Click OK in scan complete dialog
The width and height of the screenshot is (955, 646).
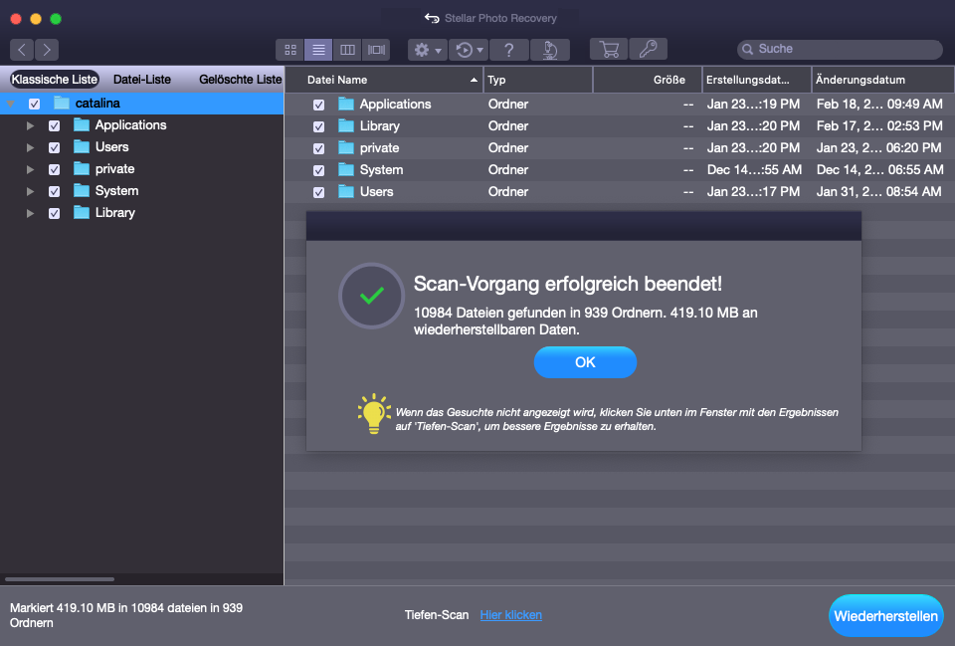click(585, 362)
